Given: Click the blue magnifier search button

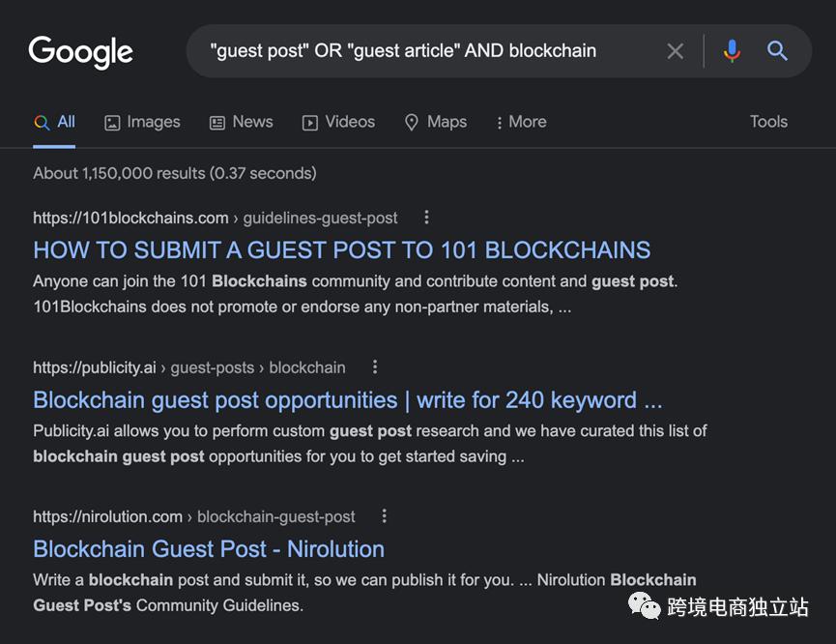Looking at the screenshot, I should click(777, 51).
